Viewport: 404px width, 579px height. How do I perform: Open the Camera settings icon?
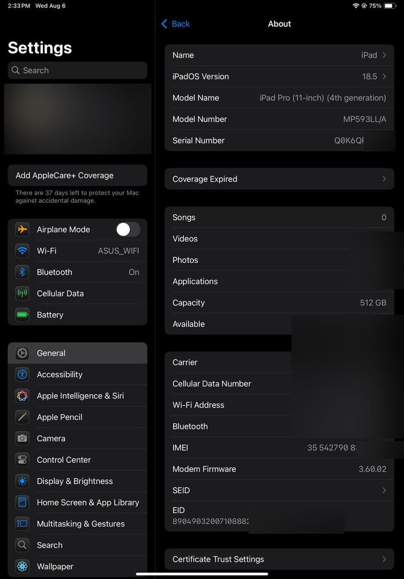[22, 439]
